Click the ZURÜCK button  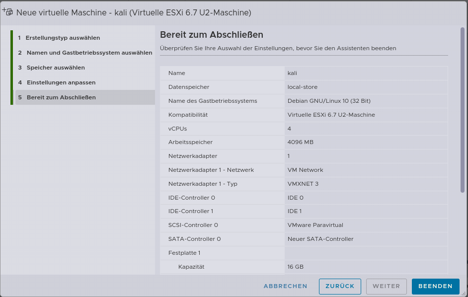point(340,286)
